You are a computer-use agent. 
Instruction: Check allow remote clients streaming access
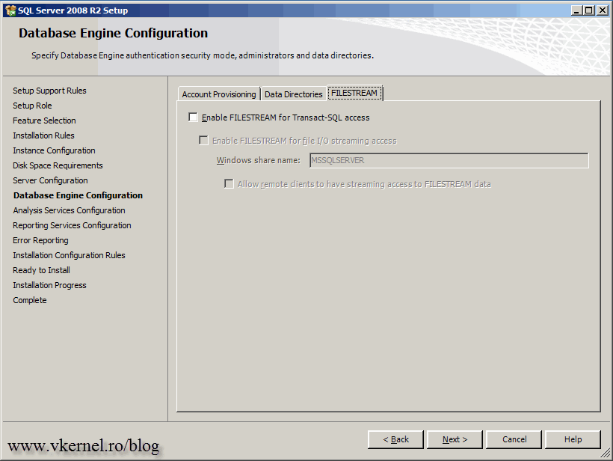[229, 183]
